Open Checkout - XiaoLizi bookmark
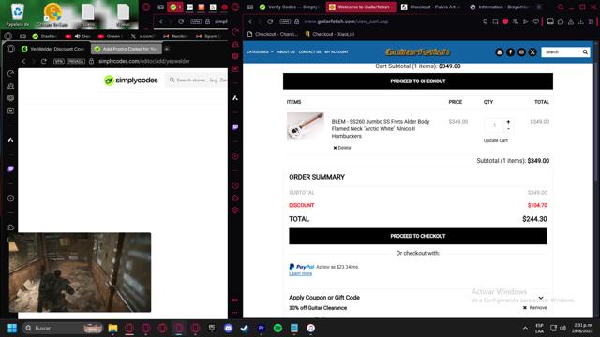This screenshot has width=600, height=337. click(x=330, y=34)
